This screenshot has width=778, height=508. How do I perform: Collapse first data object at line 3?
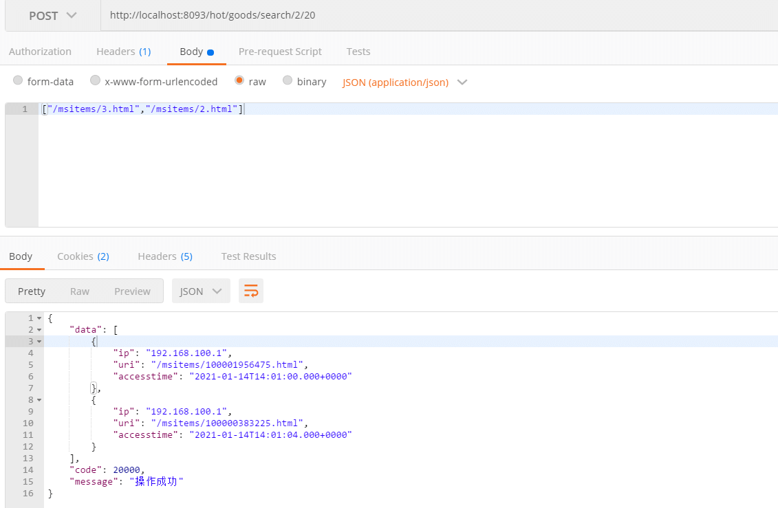(x=39, y=342)
